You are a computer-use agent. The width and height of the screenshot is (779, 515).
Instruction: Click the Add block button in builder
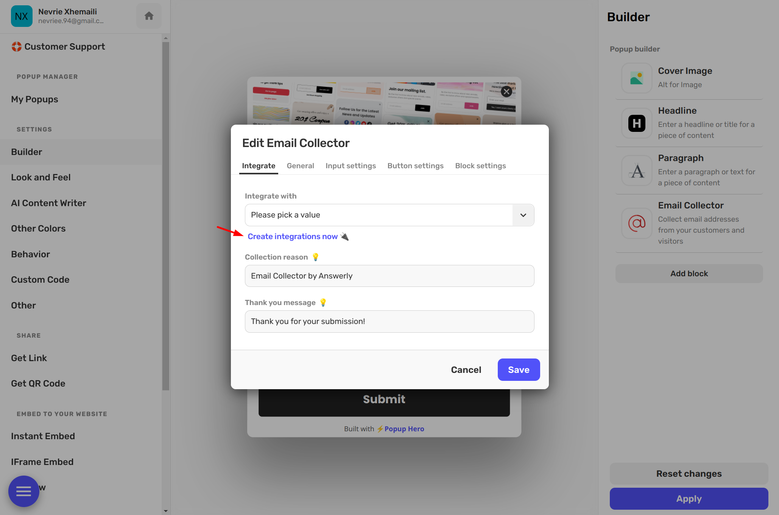click(689, 274)
